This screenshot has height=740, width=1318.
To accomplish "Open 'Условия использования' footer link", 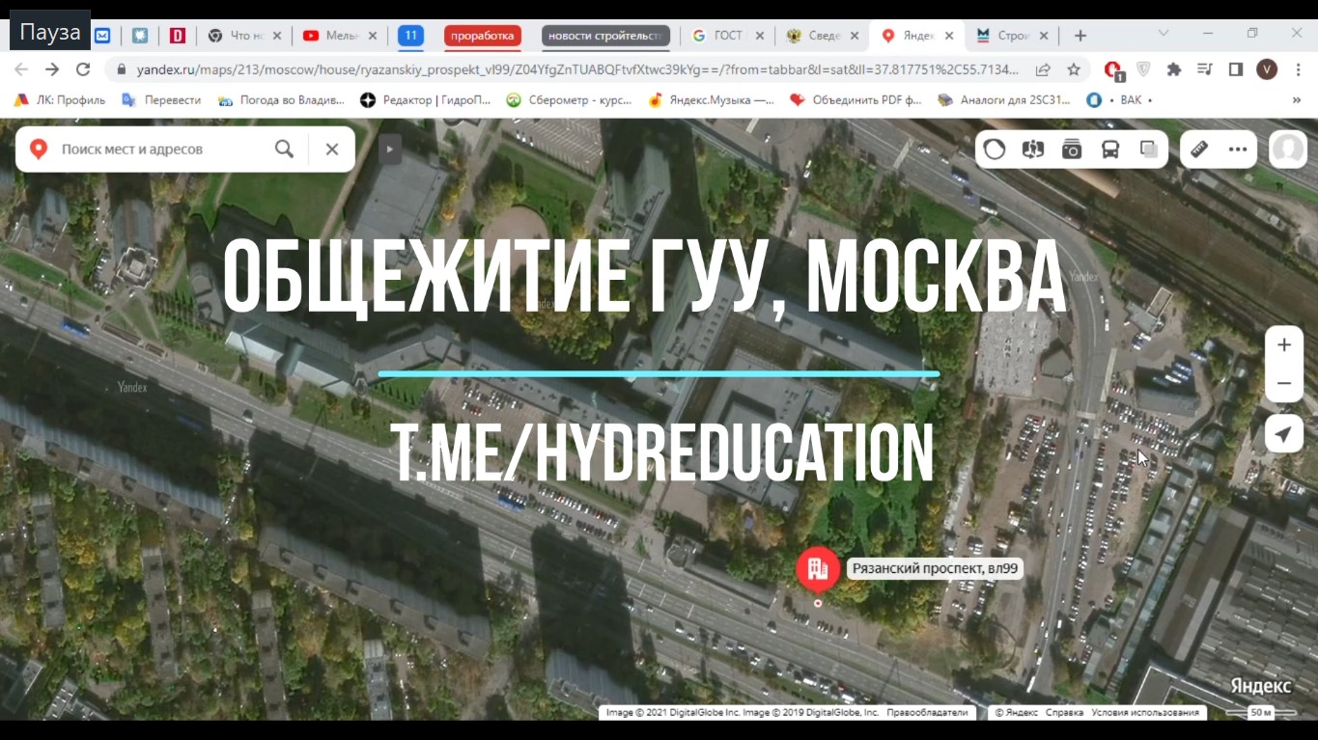I will pyautogui.click(x=1145, y=713).
